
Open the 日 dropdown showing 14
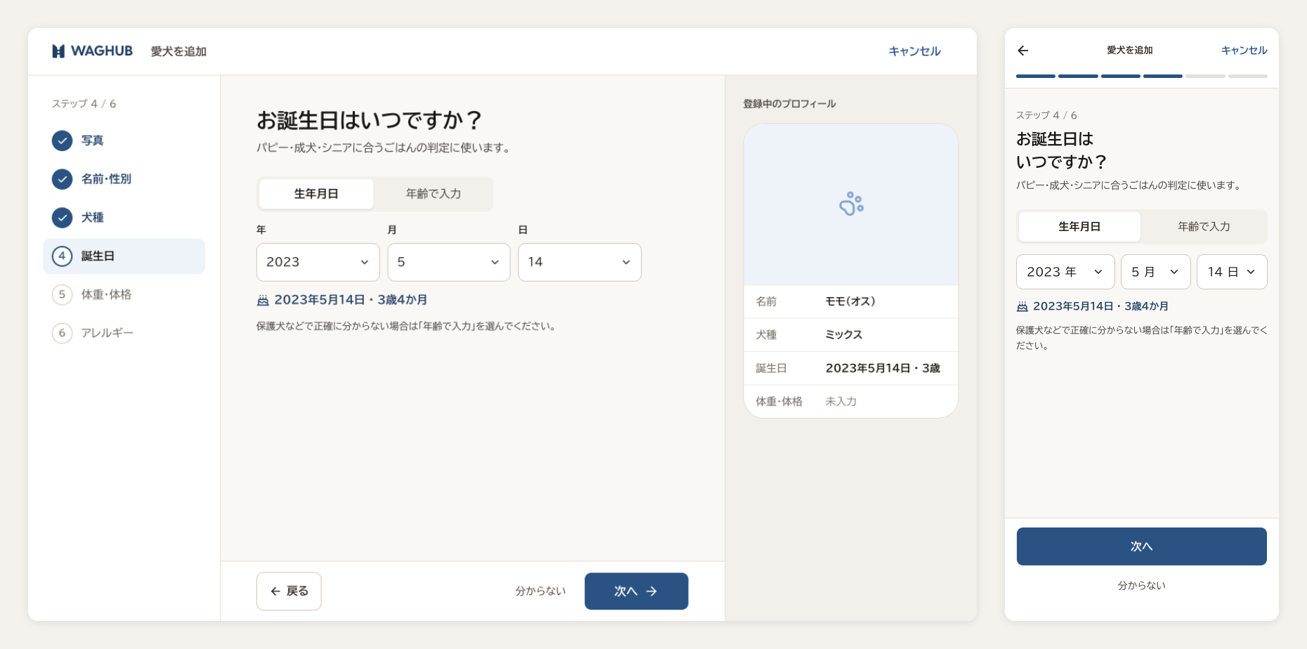pos(580,262)
